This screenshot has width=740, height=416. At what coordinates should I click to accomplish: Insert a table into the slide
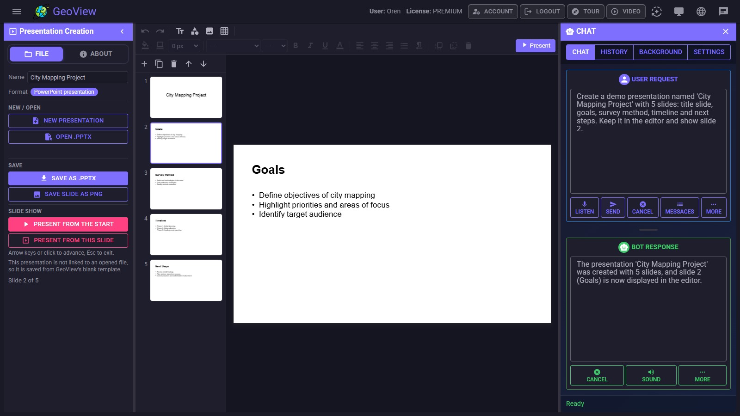(x=224, y=31)
